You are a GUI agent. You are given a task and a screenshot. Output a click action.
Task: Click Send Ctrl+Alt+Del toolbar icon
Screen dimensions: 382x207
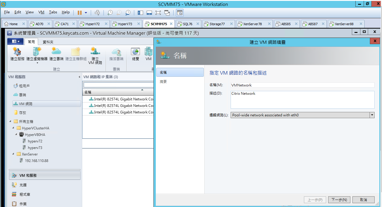(97, 12)
